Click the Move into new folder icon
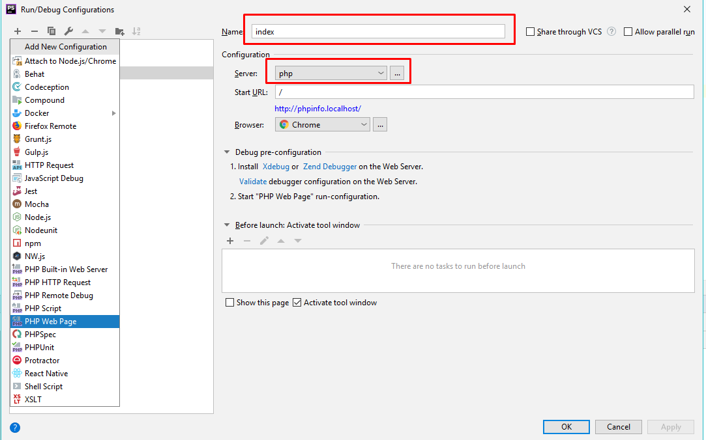This screenshot has height=440, width=706. click(x=119, y=31)
